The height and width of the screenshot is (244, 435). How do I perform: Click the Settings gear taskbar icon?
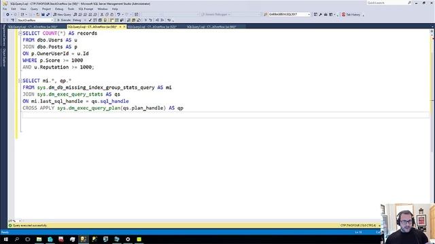tap(128, 239)
